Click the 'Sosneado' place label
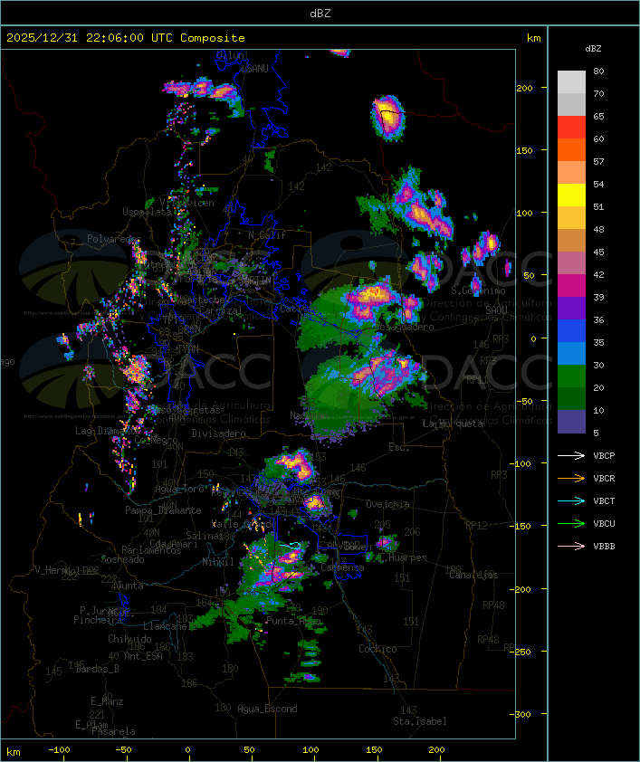Viewport: 640px width, 762px height. pos(122,559)
